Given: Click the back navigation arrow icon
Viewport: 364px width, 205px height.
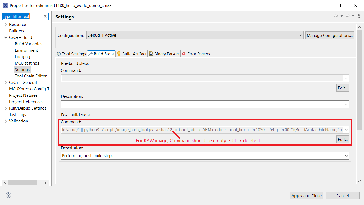Looking at the screenshot, I should pos(336,16).
